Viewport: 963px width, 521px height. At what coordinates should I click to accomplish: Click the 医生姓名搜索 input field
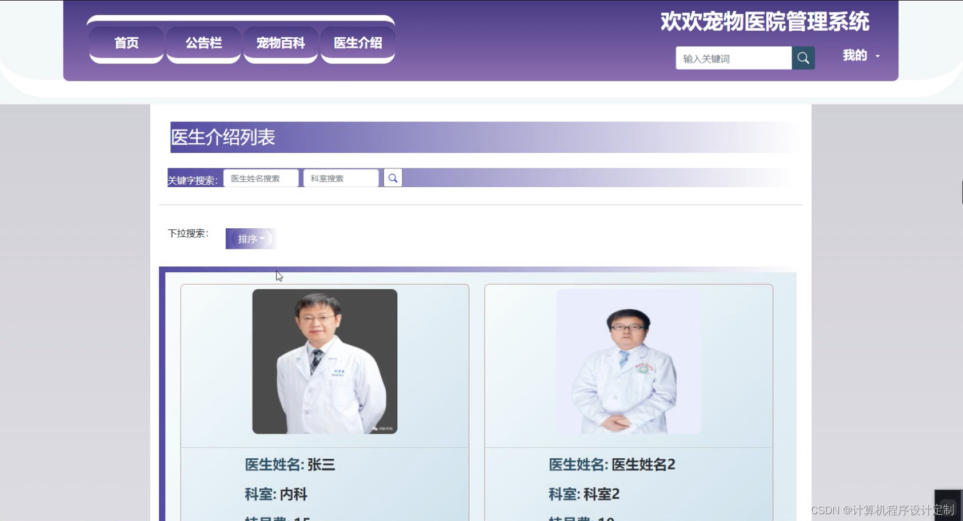261,178
